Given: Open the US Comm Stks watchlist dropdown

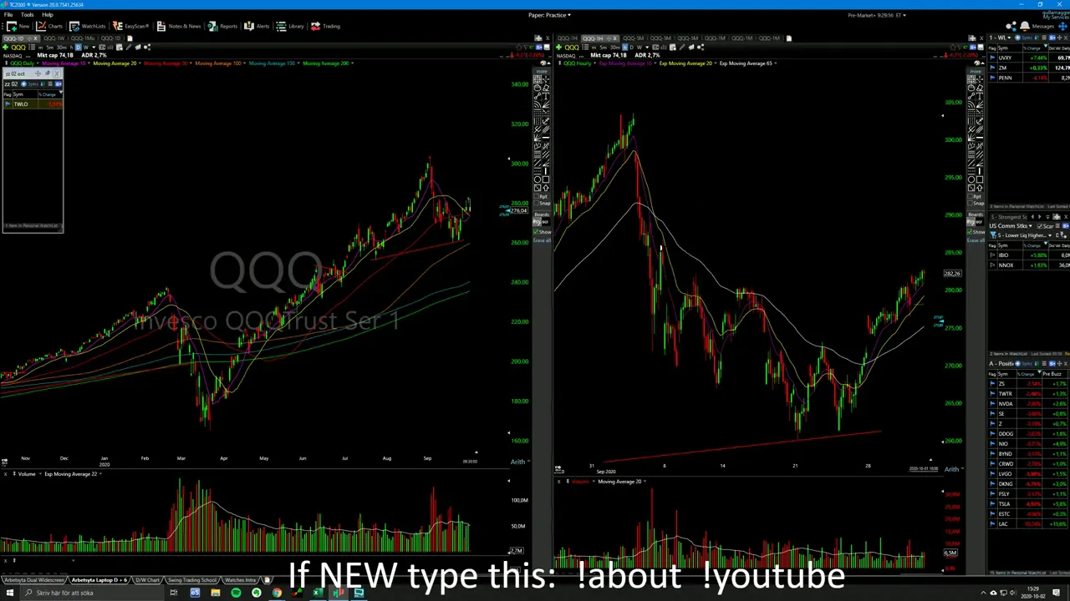Looking at the screenshot, I should (1031, 225).
